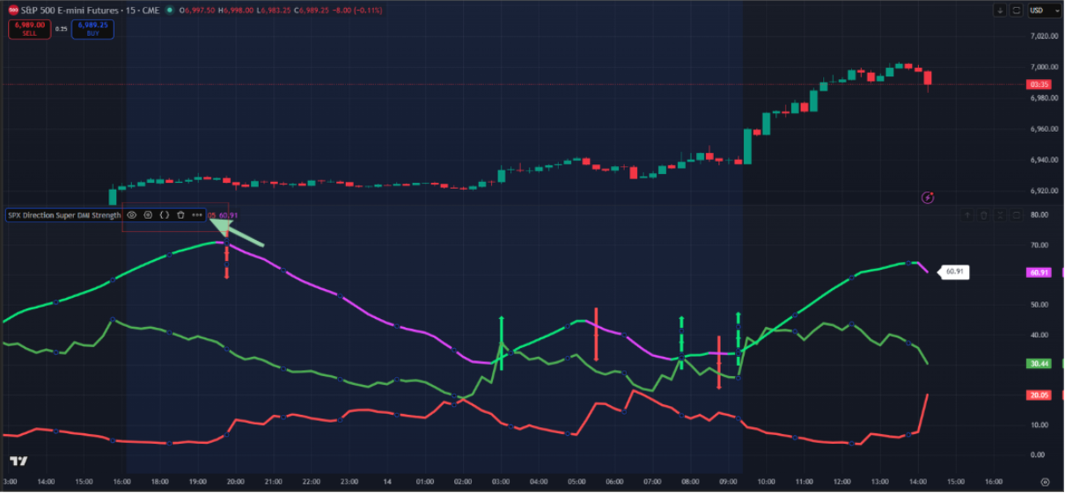1065x493 pixels.
Task: Hide the SPX Direction indicator with eye icon
Action: [131, 214]
